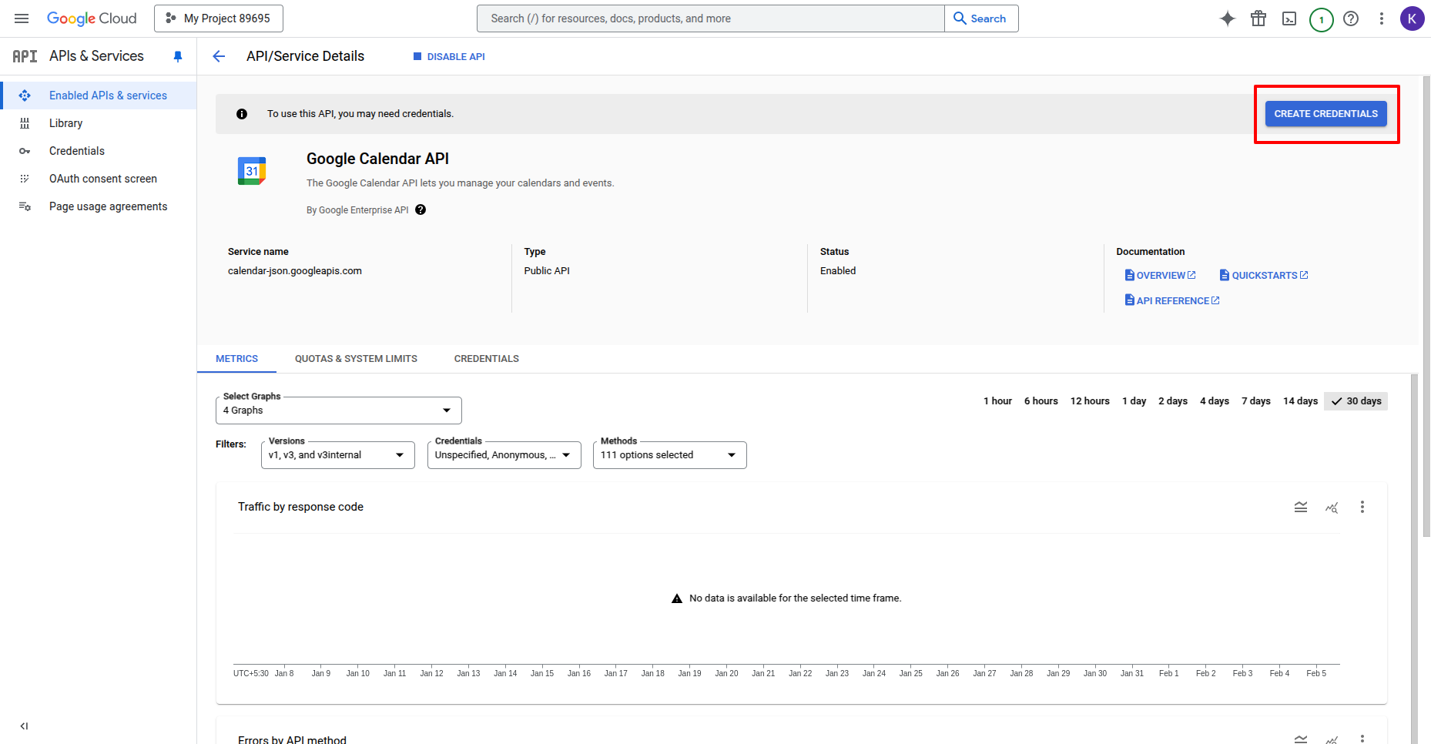Click the Search button
The width and height of the screenshot is (1431, 744).
[981, 18]
